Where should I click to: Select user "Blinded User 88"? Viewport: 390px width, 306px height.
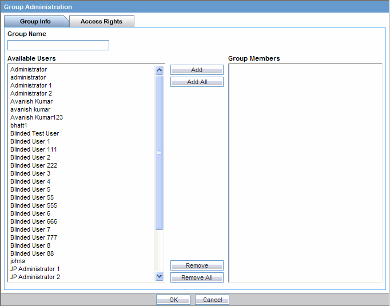point(32,253)
